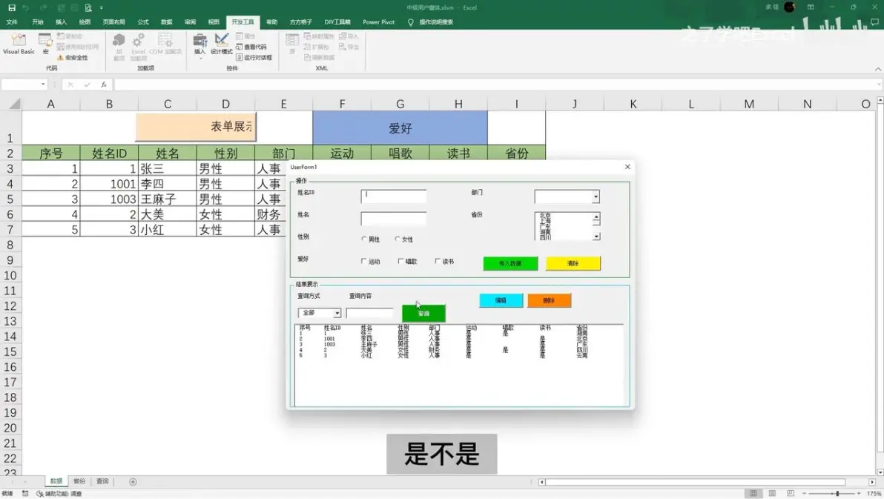The height and width of the screenshot is (499, 884).
Task: Click the save icon in title bar
Action: (x=11, y=7)
